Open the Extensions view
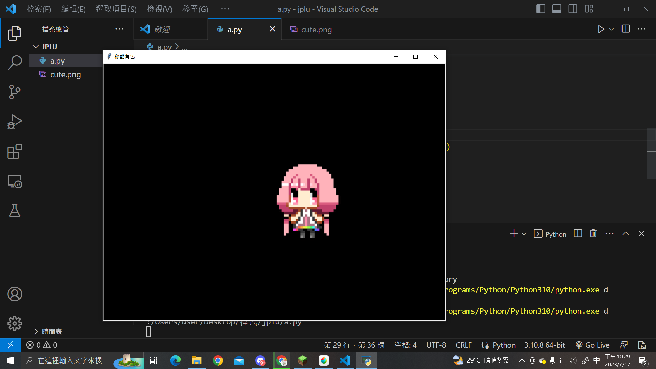The height and width of the screenshot is (369, 656). [x=14, y=151]
